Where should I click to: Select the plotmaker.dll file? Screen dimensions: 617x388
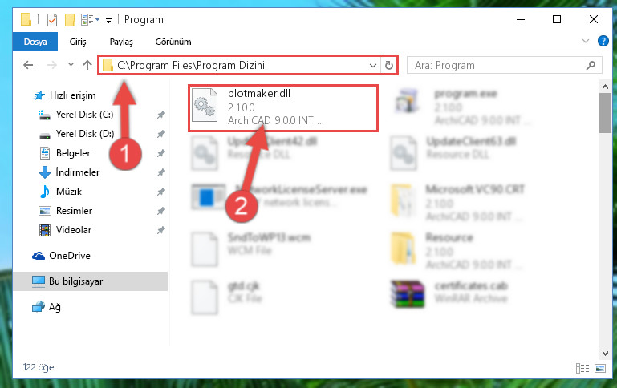tap(283, 107)
